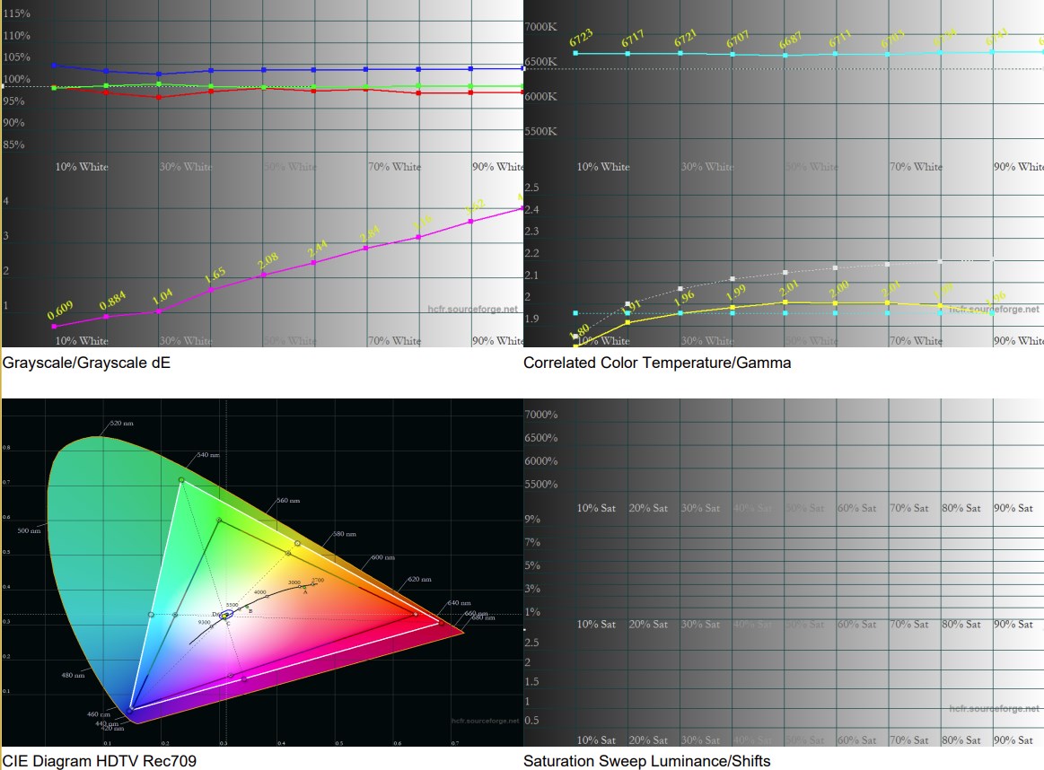
Task: Click the Correlated Color Temperature/Gamma caption
Action: coord(657,363)
